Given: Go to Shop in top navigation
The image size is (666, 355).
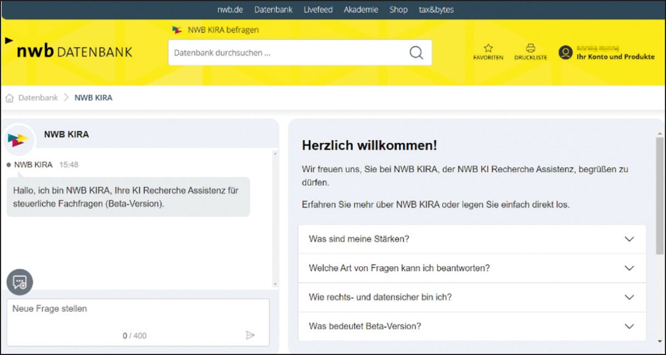Looking at the screenshot, I should click(x=398, y=9).
